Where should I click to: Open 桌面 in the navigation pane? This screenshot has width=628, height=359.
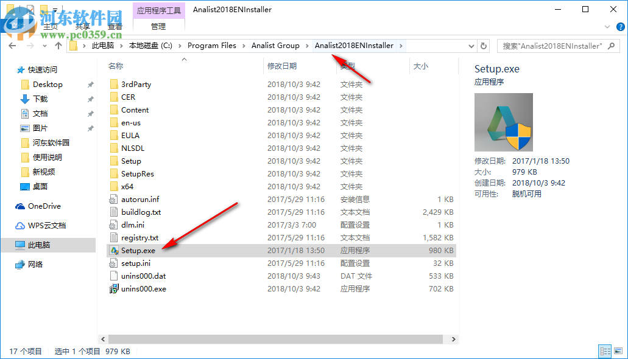(x=40, y=187)
